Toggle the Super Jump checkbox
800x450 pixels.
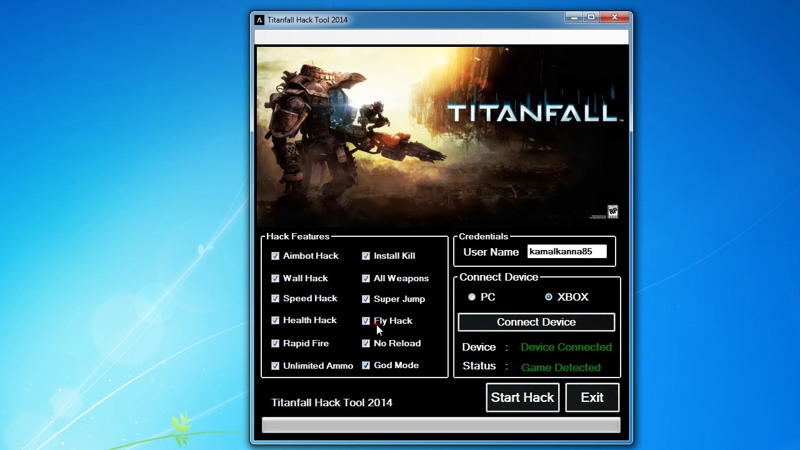[366, 299]
